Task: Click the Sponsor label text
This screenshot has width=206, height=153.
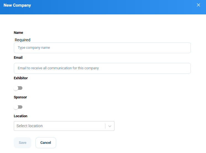Action: coord(20,97)
